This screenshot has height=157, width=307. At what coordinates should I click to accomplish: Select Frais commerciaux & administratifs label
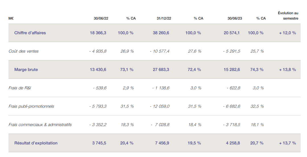(40, 125)
